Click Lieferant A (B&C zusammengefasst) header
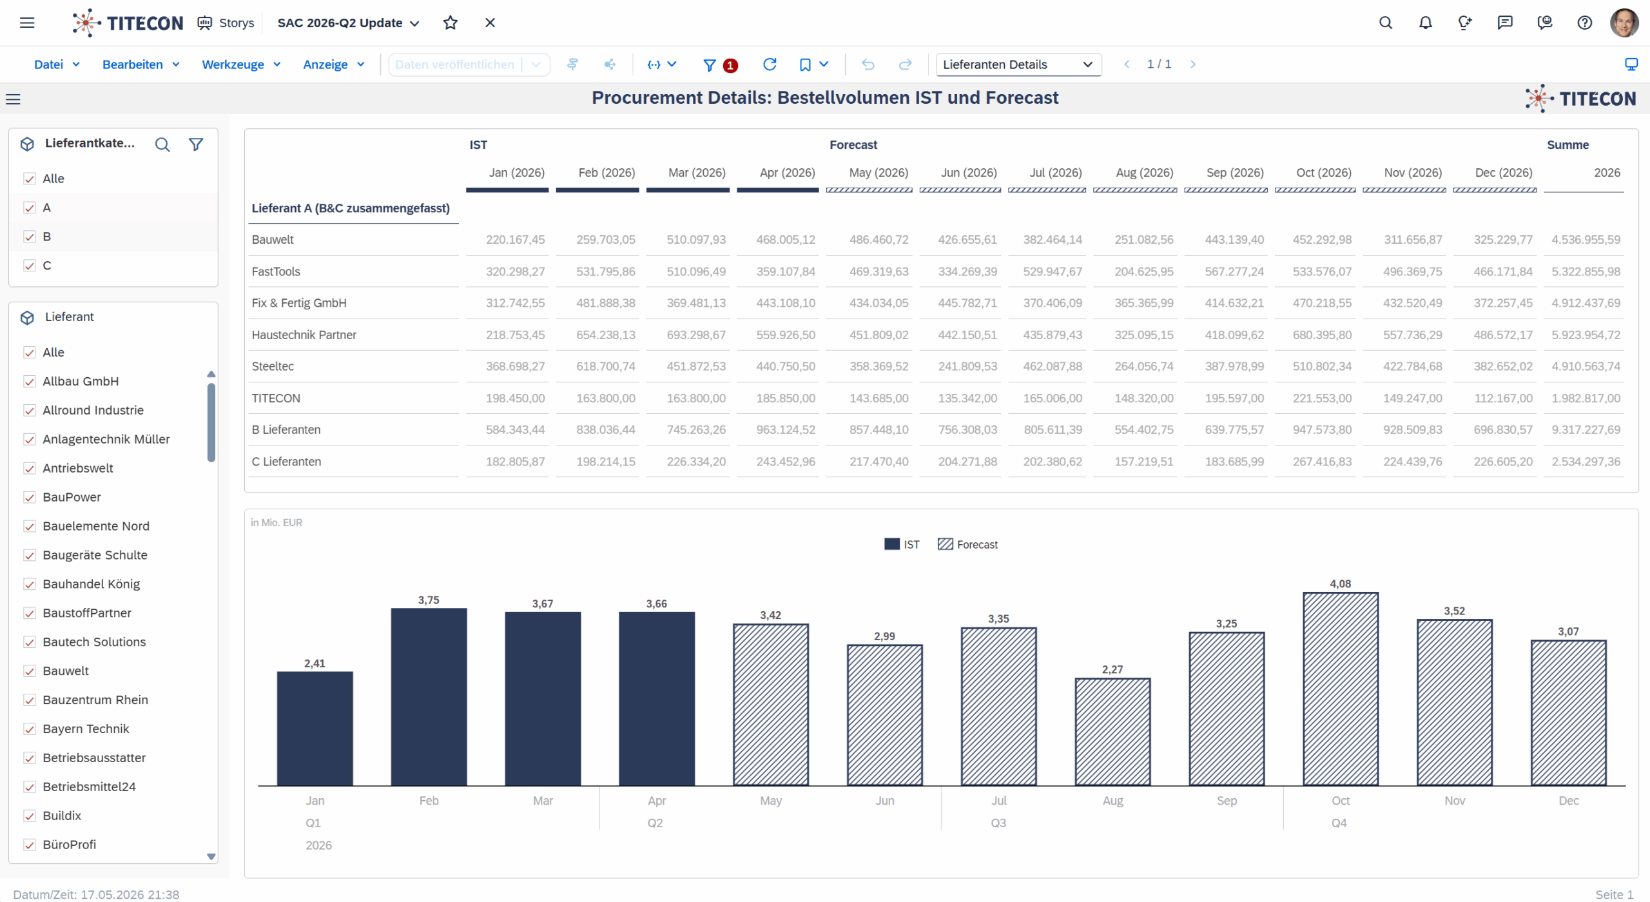Viewport: 1650px width, 902px height. pos(351,208)
